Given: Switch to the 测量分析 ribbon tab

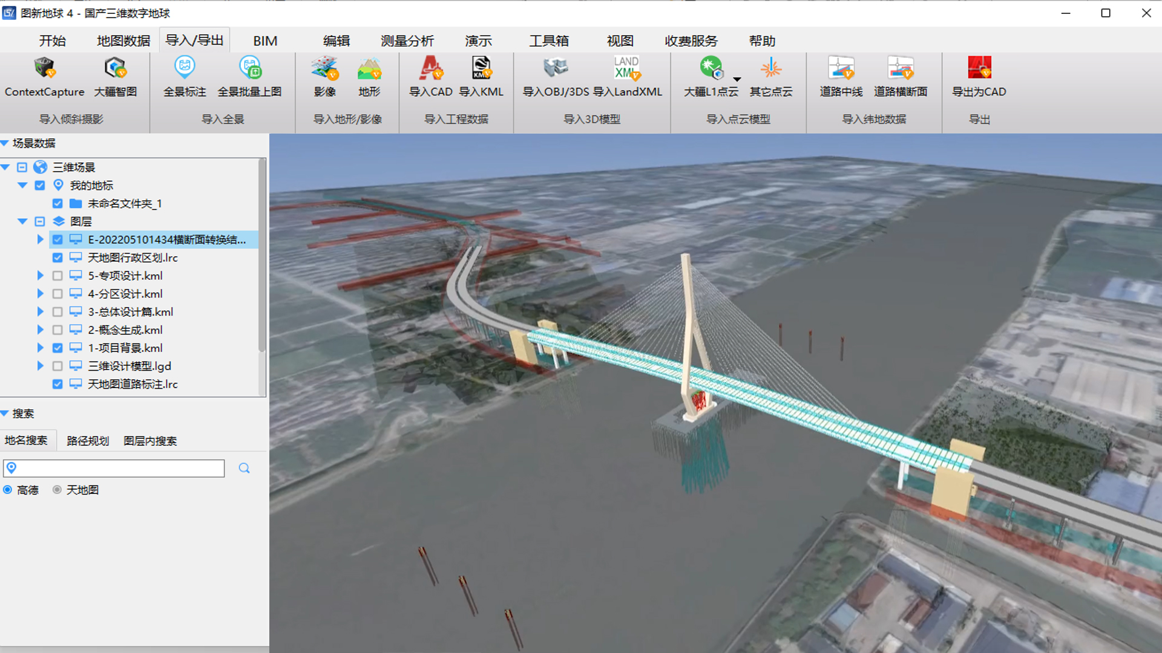Looking at the screenshot, I should [x=407, y=41].
